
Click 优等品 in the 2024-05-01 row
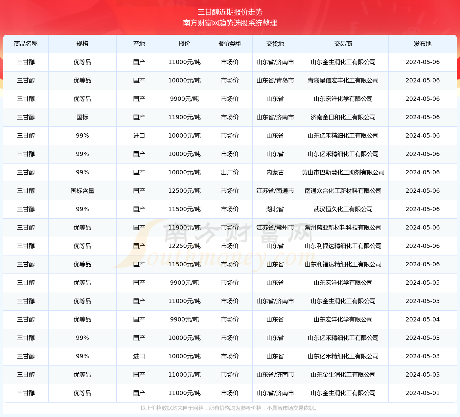tap(82, 393)
